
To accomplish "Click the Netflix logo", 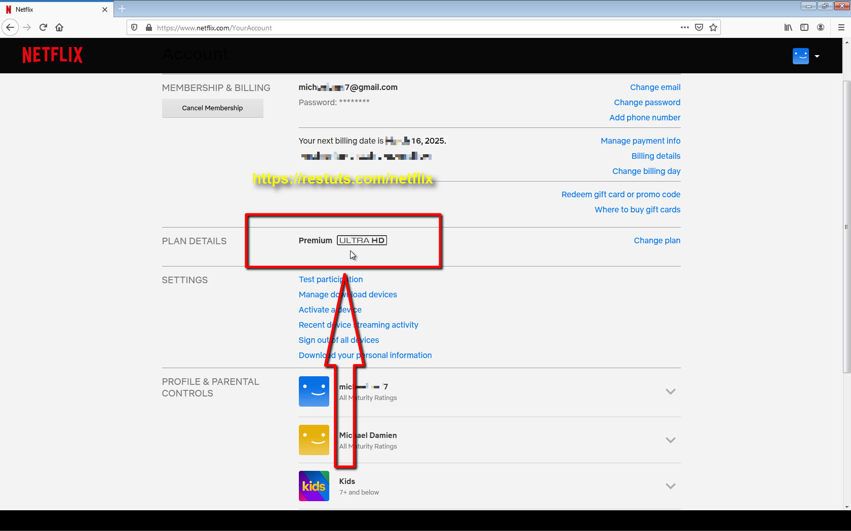I will (52, 55).
